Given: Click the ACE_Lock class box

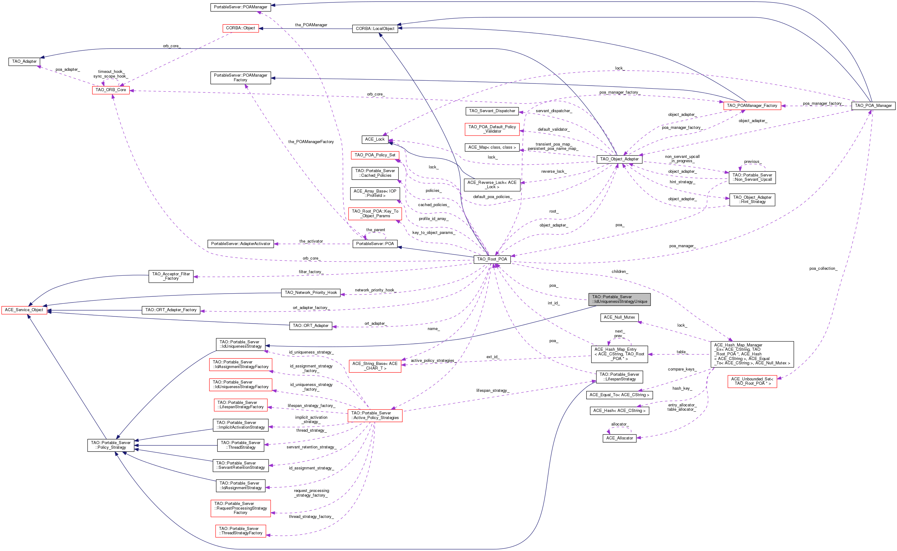Looking at the screenshot, I should click(375, 139).
